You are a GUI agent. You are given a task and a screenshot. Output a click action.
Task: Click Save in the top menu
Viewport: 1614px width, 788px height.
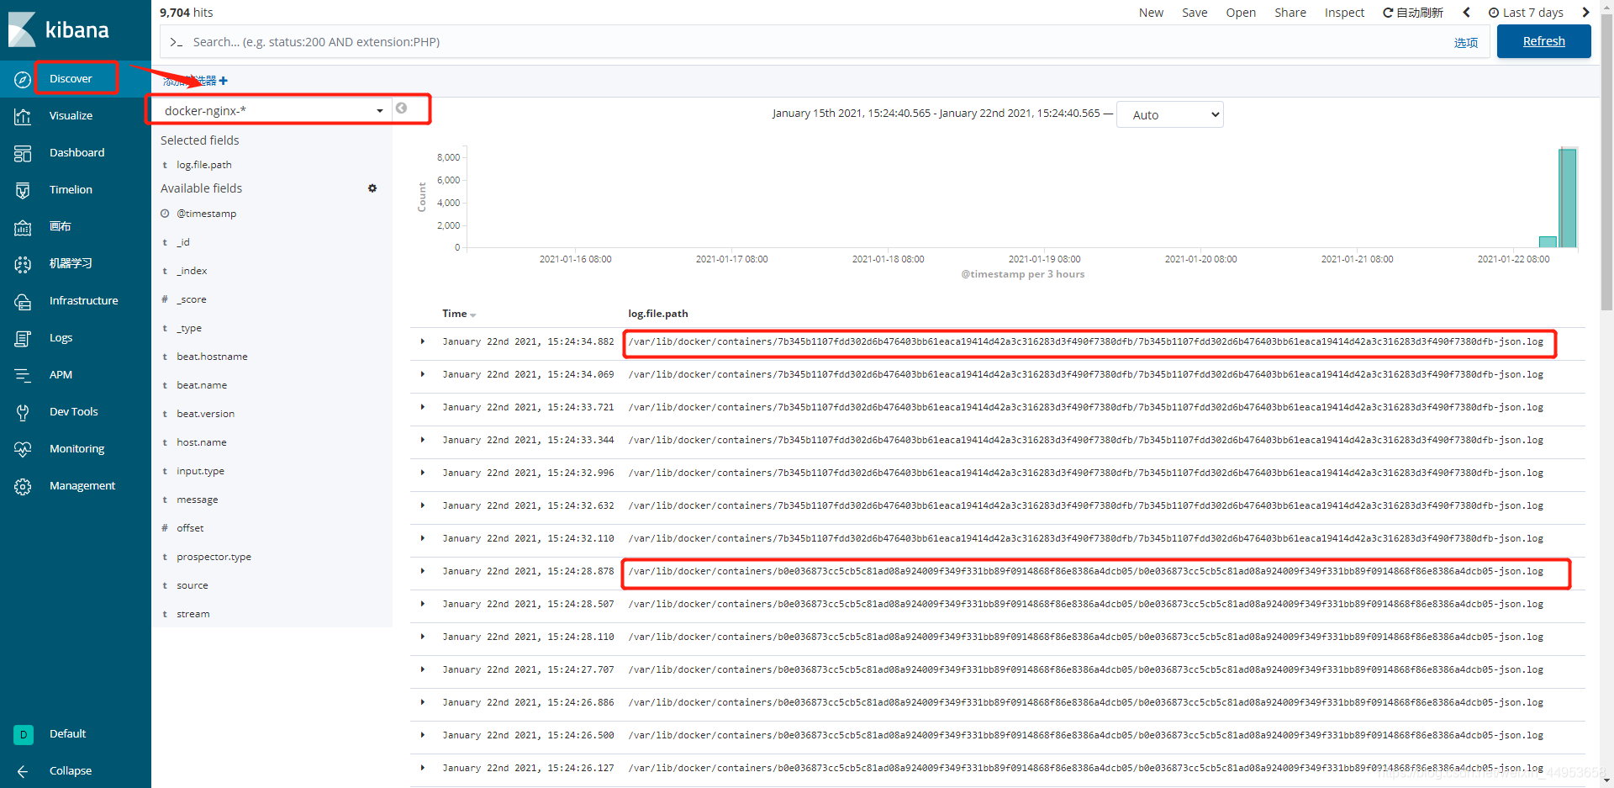[x=1195, y=13]
